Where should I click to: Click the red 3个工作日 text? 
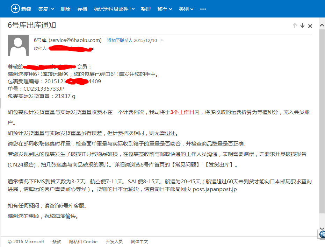182,112
